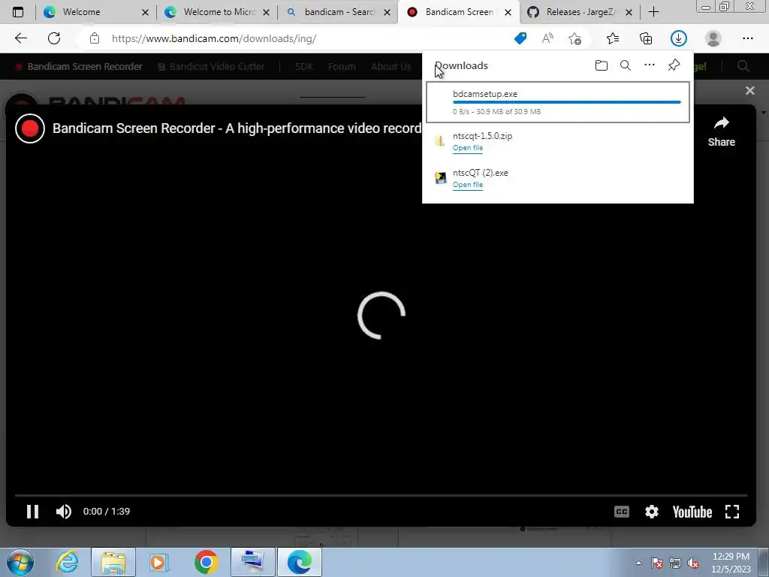The width and height of the screenshot is (769, 577).
Task: Open Windows Media Player from taskbar
Action: (159, 562)
